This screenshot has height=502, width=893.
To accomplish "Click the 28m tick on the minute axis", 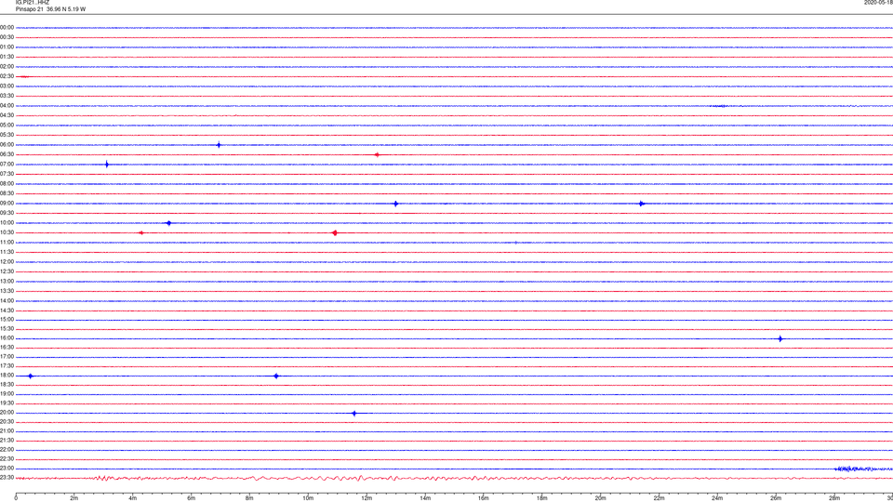I will click(834, 498).
